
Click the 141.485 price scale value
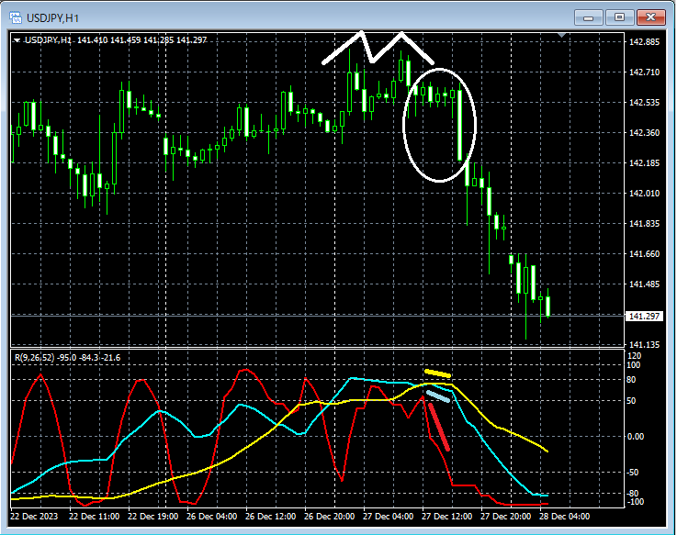click(x=645, y=284)
